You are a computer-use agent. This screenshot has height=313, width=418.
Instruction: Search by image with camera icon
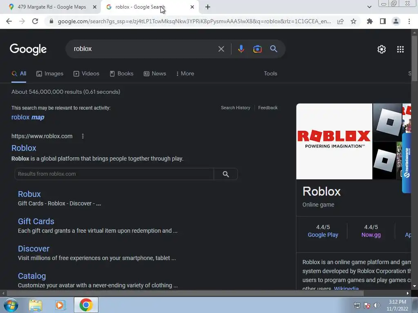click(257, 49)
